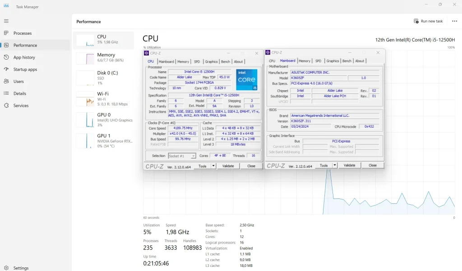Click the Intel Core i5 logo badge

pyautogui.click(x=247, y=79)
